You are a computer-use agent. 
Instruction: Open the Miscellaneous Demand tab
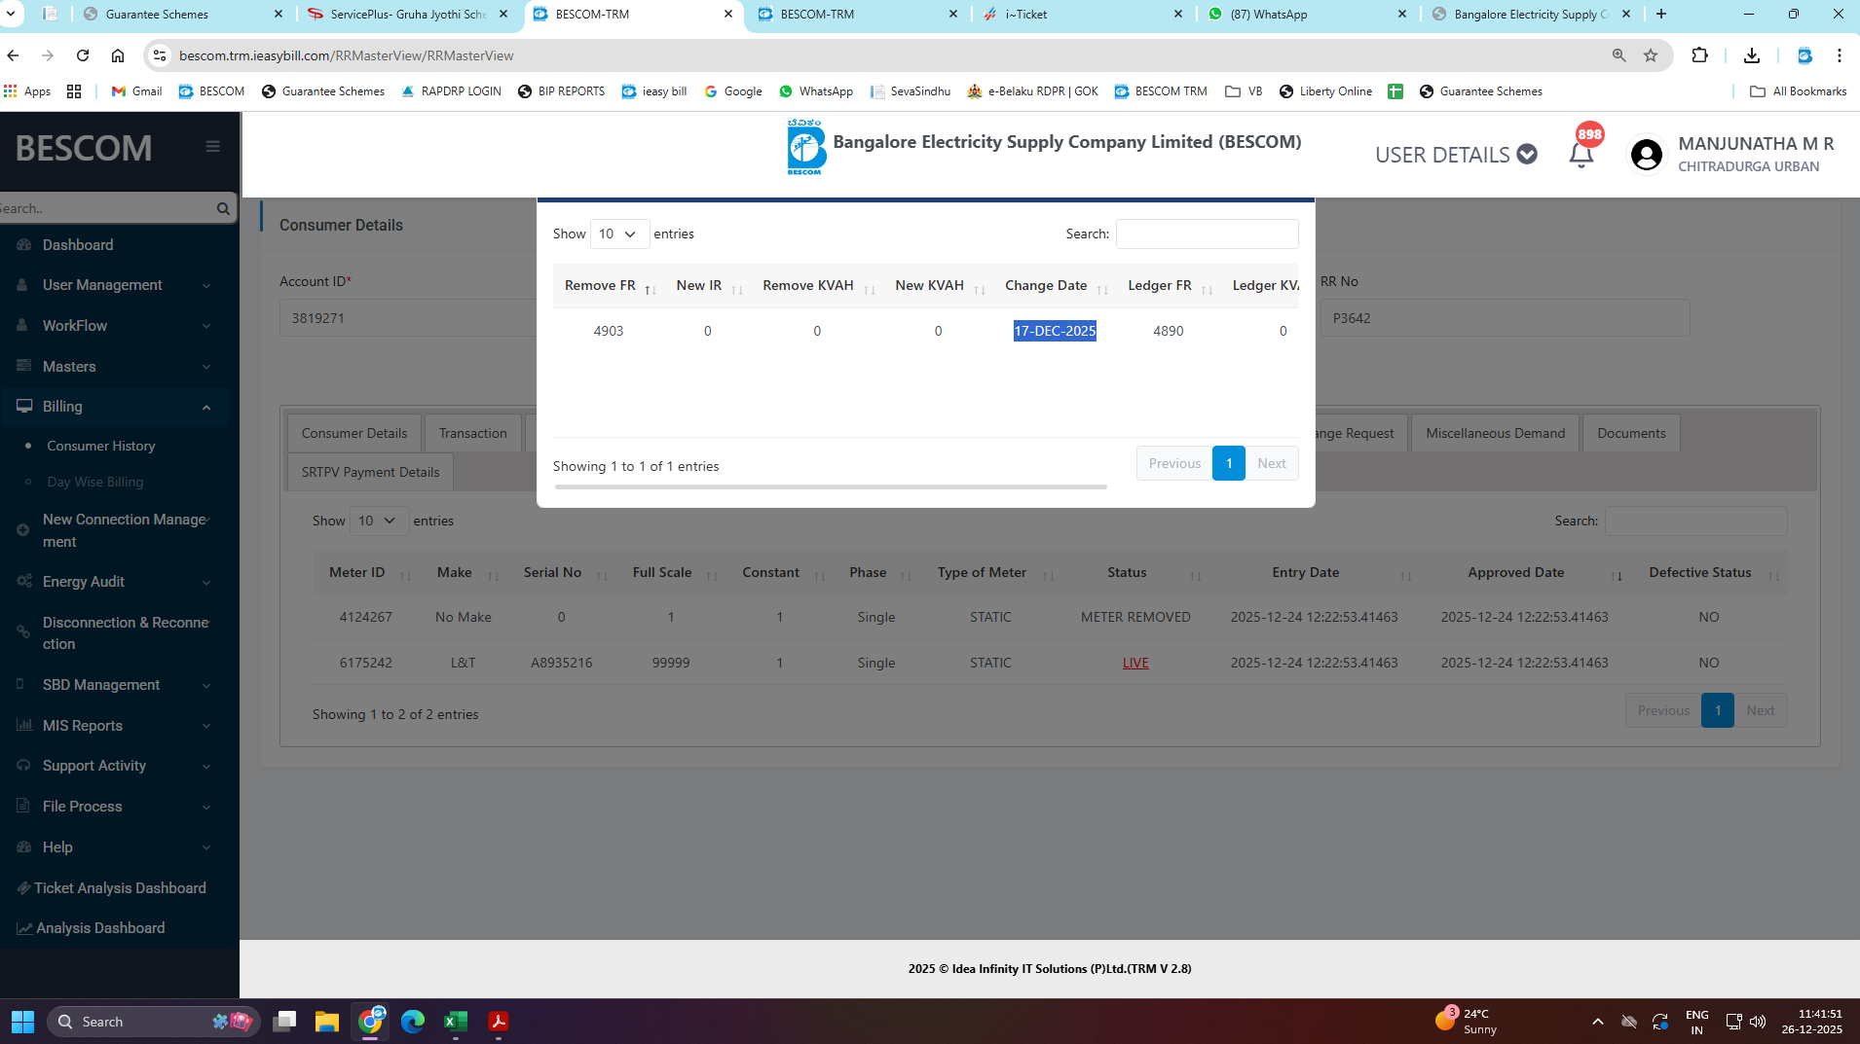click(1496, 433)
